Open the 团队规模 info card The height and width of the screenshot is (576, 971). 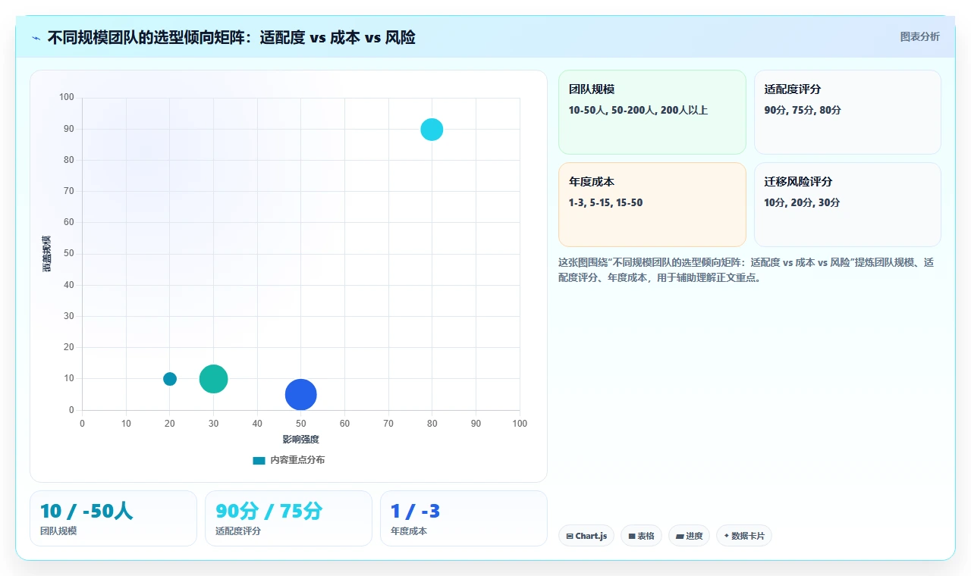click(652, 112)
